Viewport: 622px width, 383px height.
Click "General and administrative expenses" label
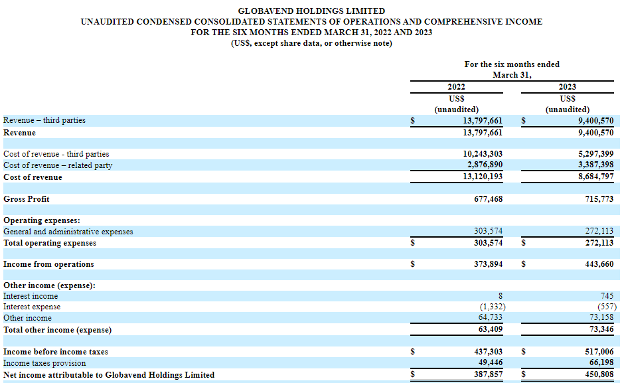68,232
